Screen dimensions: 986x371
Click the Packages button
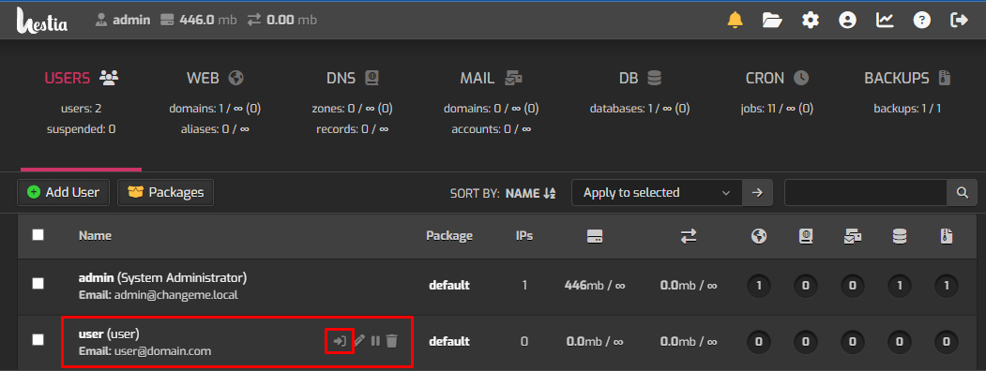165,192
